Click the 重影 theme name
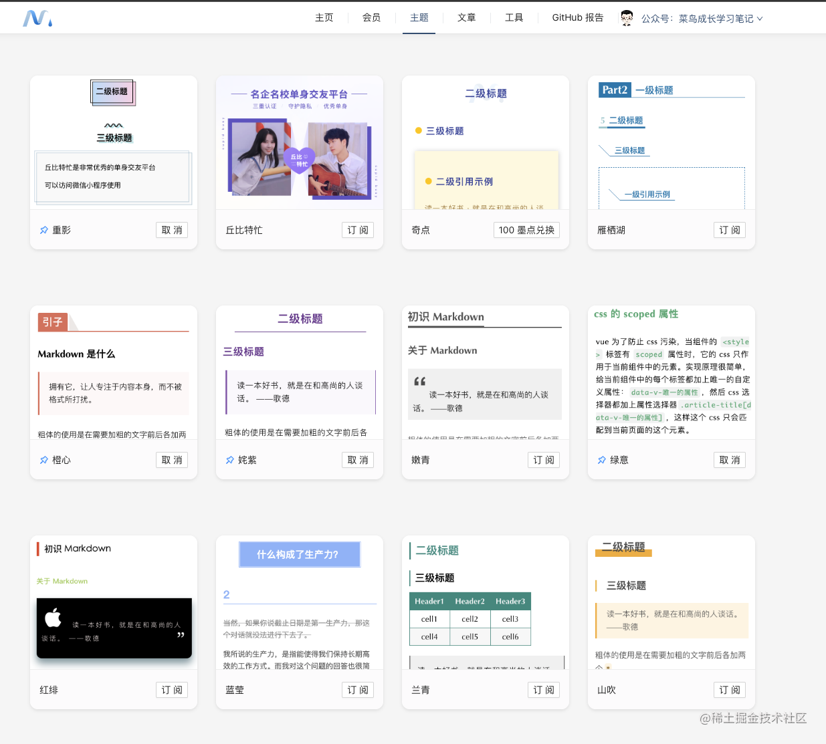This screenshot has height=744, width=826. click(x=62, y=230)
